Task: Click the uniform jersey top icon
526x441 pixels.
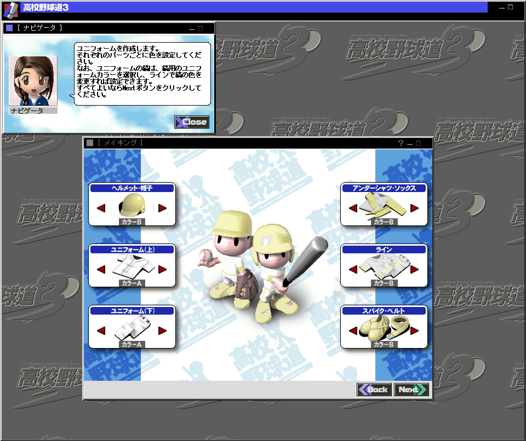Action: [x=131, y=268]
